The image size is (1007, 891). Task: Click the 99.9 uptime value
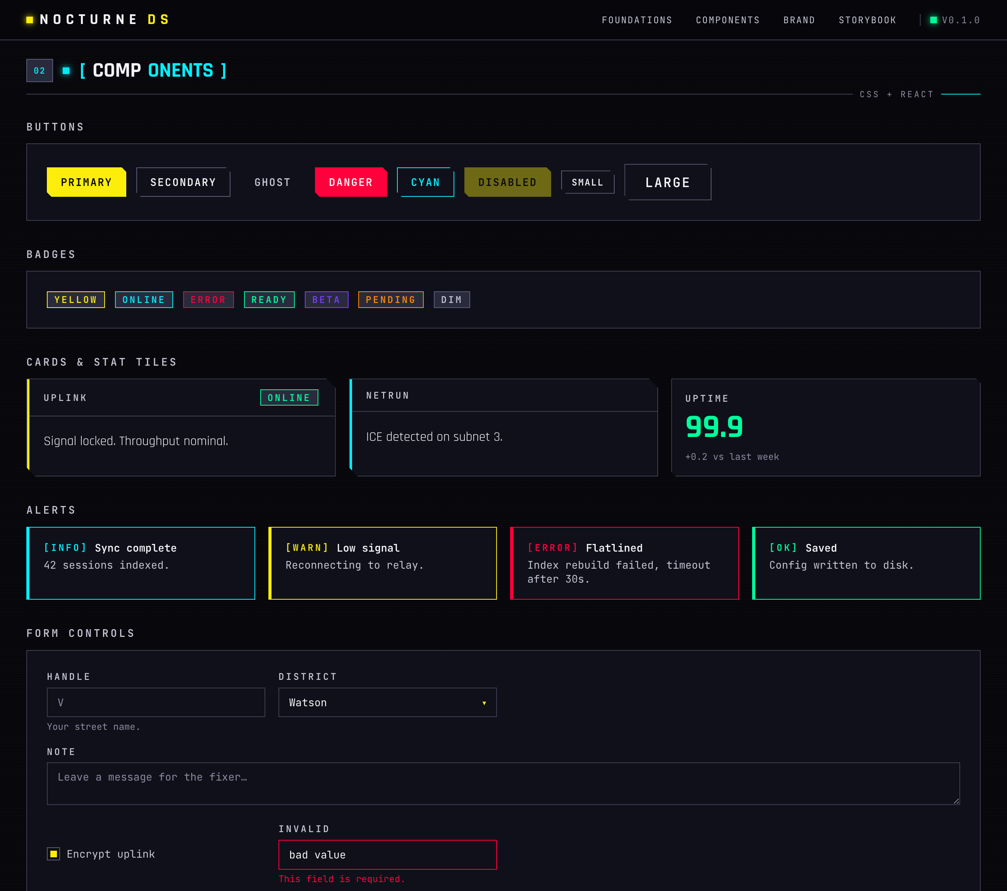pos(714,427)
